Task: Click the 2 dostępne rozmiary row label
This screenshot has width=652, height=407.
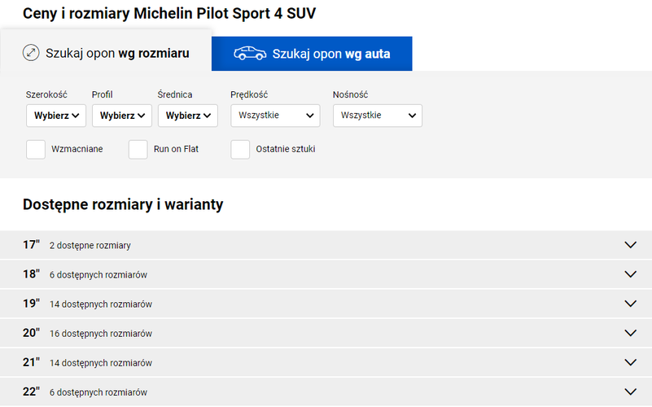Action: click(x=90, y=246)
